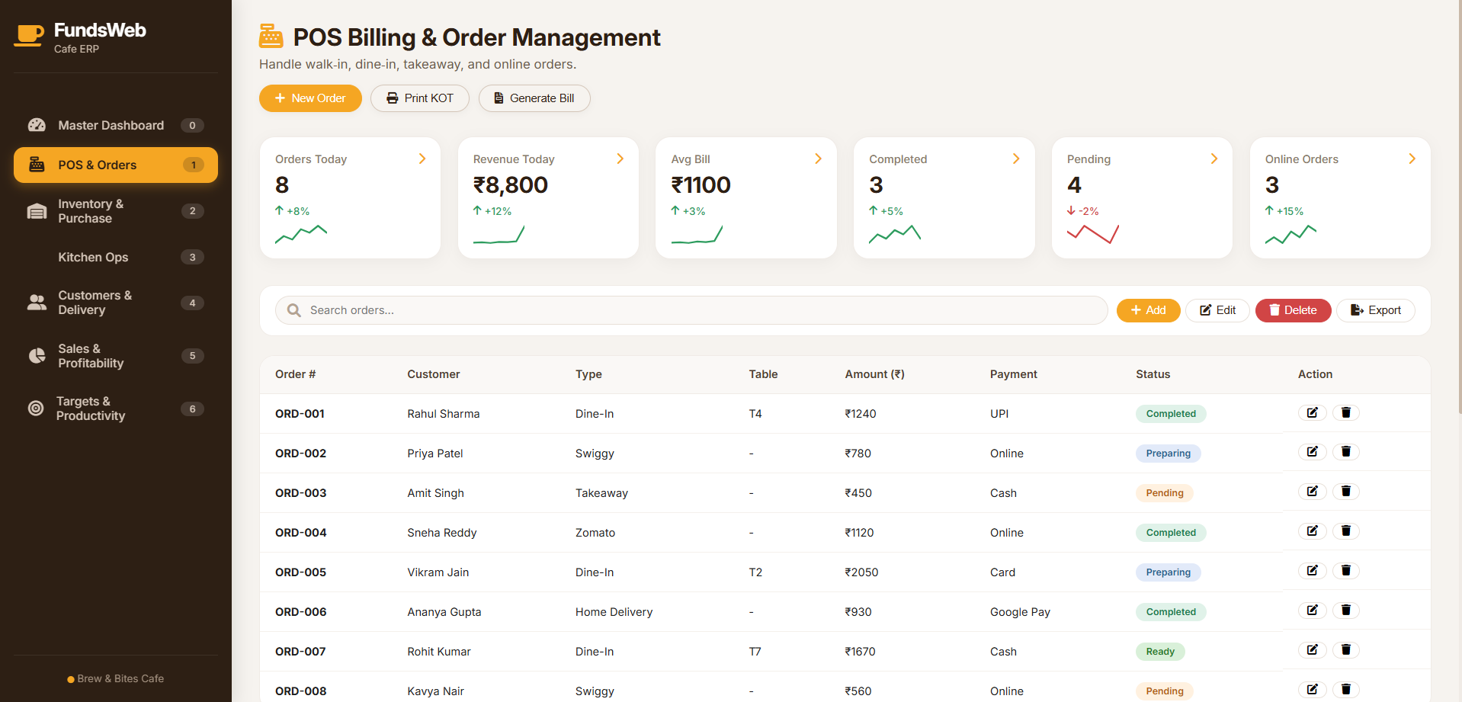Click edit icon for order ORD-001

(1312, 412)
